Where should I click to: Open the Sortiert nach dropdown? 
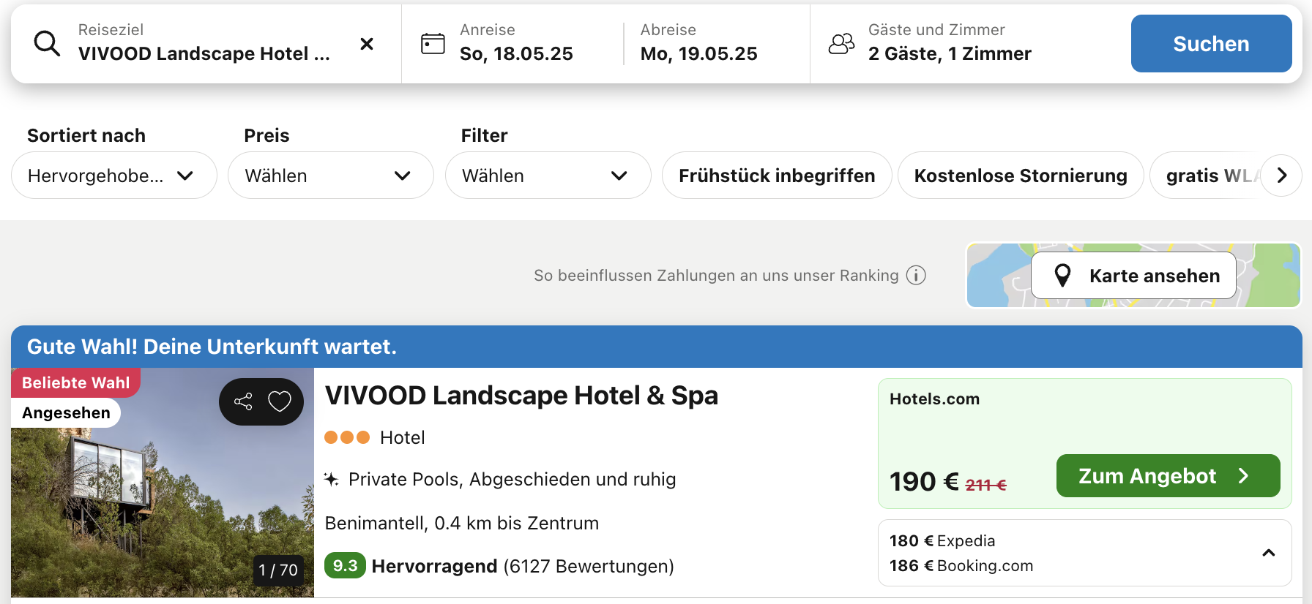113,175
